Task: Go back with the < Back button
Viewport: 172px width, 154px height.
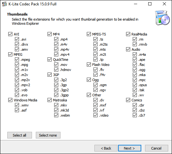Action: 106,148
